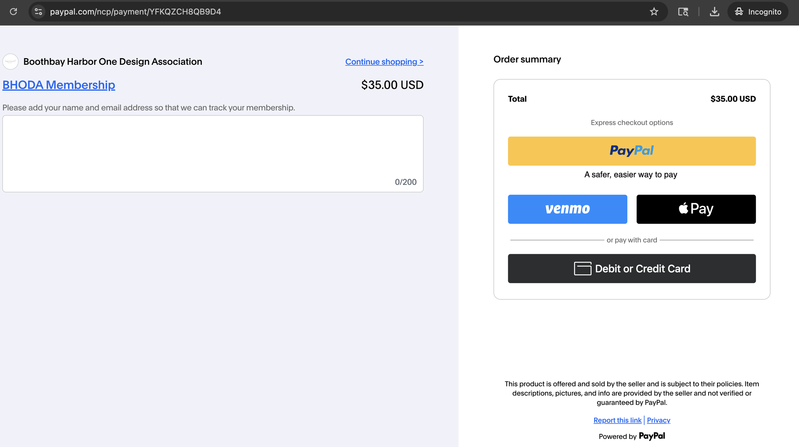Click the credit card icon on the card button
The image size is (799, 447).
coord(582,269)
